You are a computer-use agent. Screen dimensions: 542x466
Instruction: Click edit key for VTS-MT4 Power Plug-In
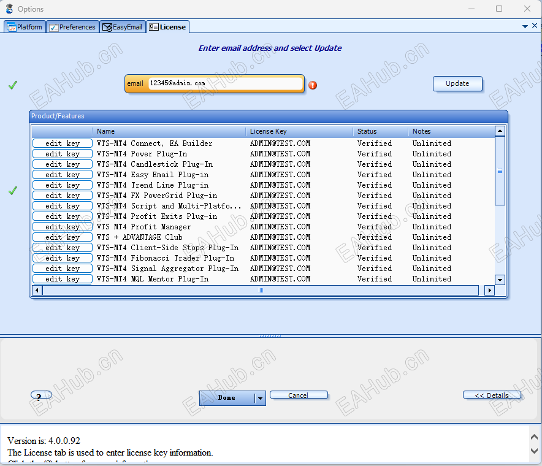63,153
